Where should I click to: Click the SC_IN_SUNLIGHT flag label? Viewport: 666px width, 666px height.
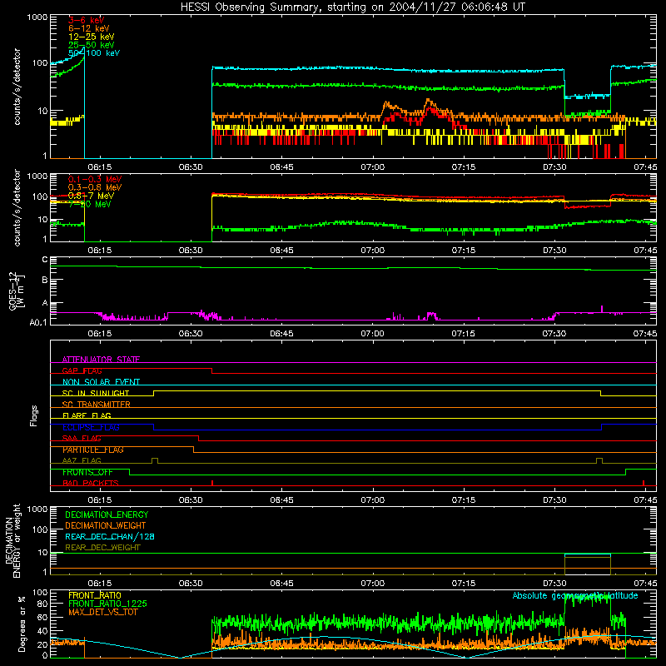(x=96, y=393)
